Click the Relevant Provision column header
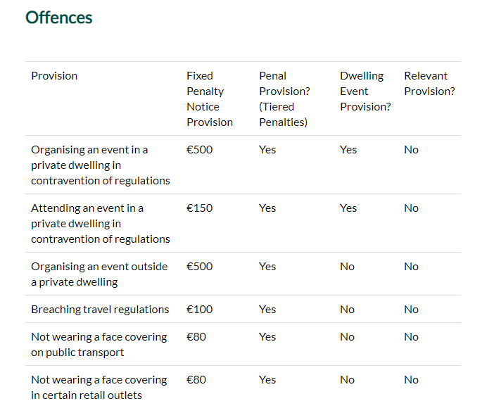This screenshot has width=494, height=406. coord(429,84)
